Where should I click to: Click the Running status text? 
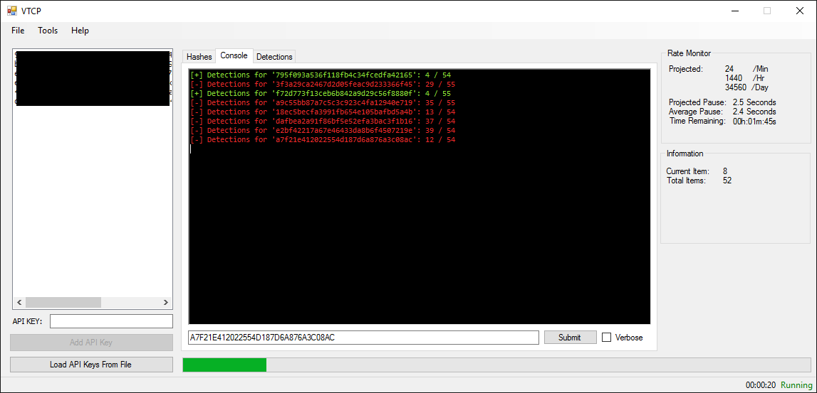(x=796, y=385)
